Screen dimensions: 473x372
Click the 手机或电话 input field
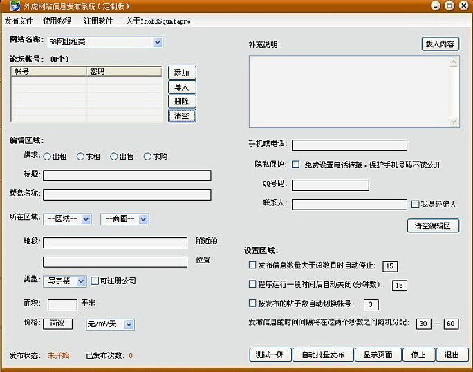[349, 145]
